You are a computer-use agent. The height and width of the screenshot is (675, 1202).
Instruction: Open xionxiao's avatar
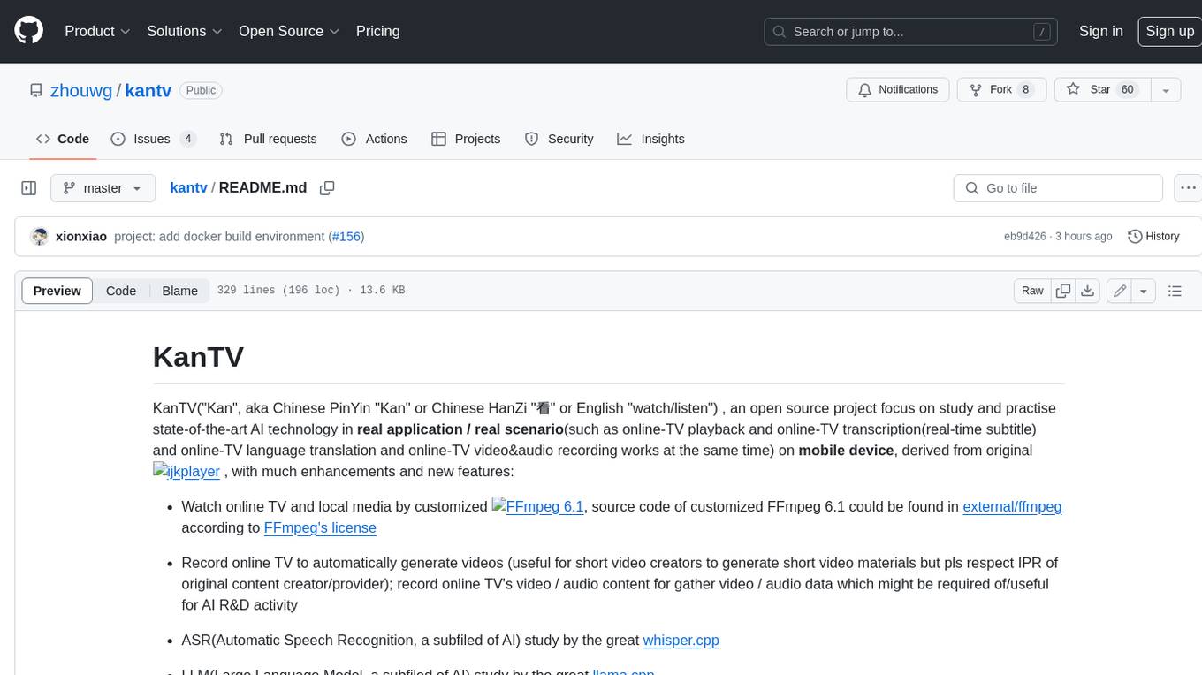point(39,237)
